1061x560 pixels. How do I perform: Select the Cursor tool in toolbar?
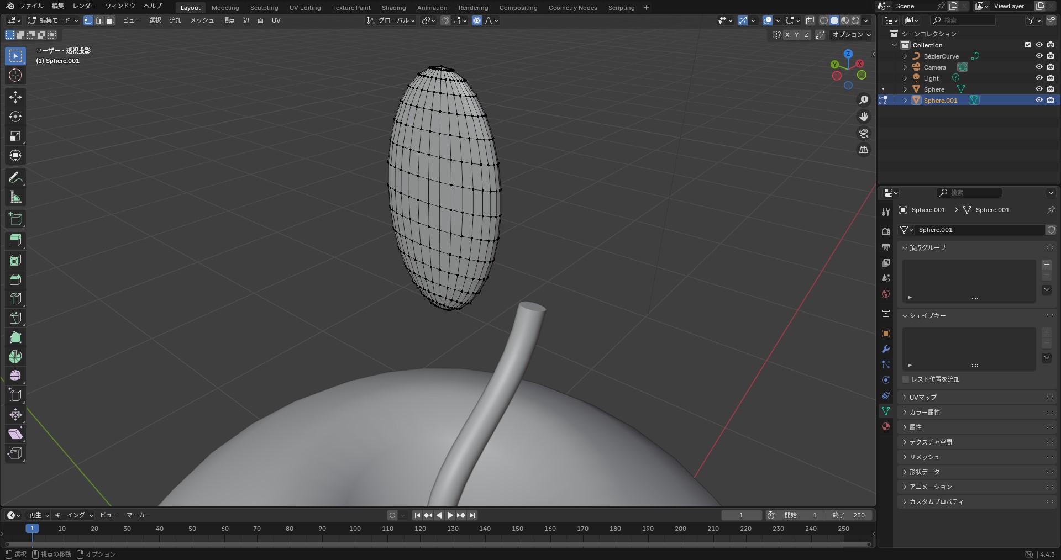pos(15,75)
